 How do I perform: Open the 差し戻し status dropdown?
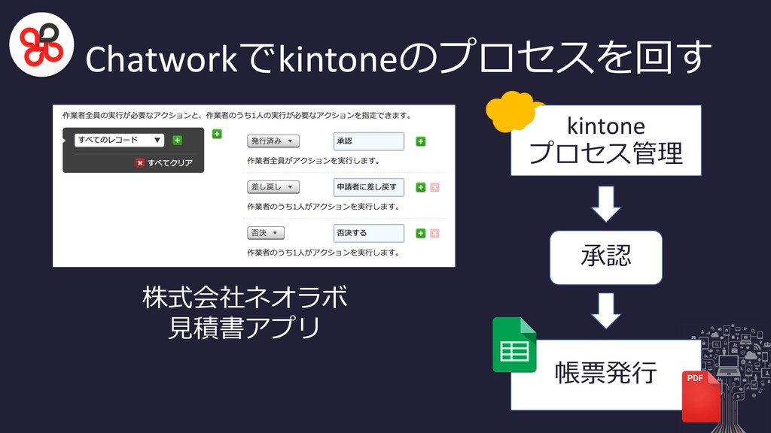coord(273,187)
